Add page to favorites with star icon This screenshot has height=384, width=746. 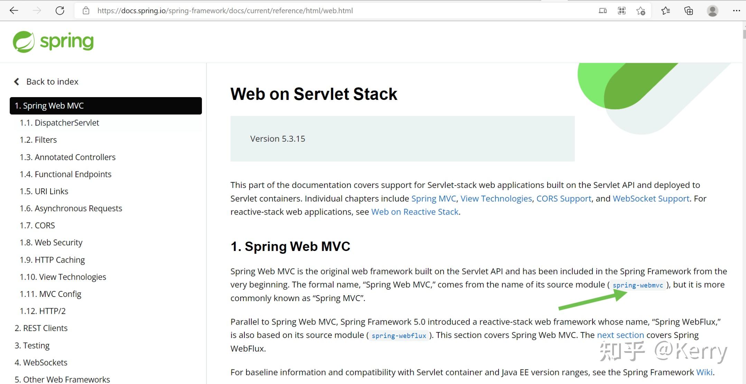[x=641, y=10]
